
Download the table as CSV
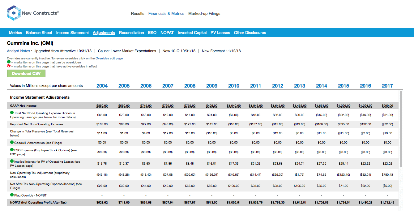26,73
